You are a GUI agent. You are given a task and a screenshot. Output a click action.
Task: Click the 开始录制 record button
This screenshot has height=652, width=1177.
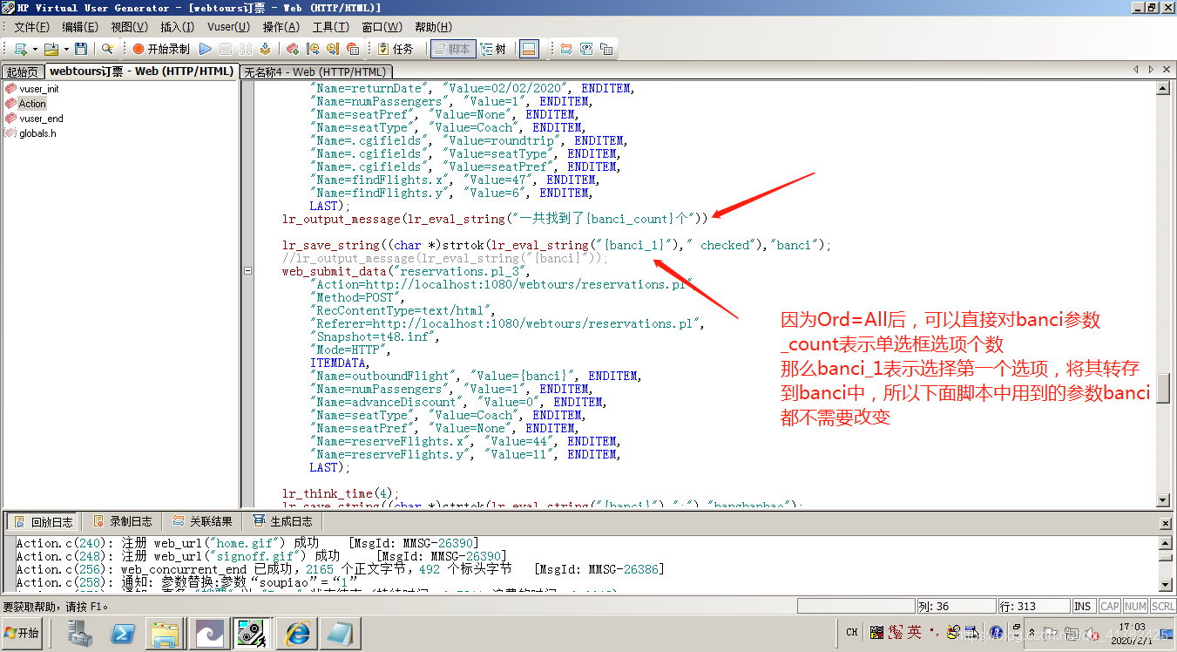(161, 49)
